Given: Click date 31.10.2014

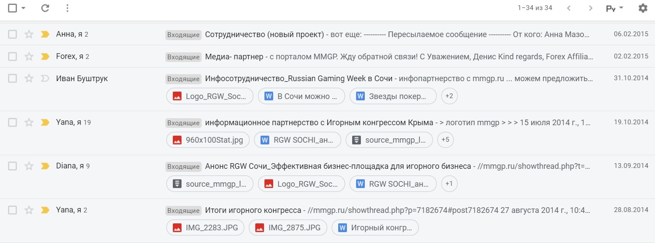Looking at the screenshot, I should 631,79.
